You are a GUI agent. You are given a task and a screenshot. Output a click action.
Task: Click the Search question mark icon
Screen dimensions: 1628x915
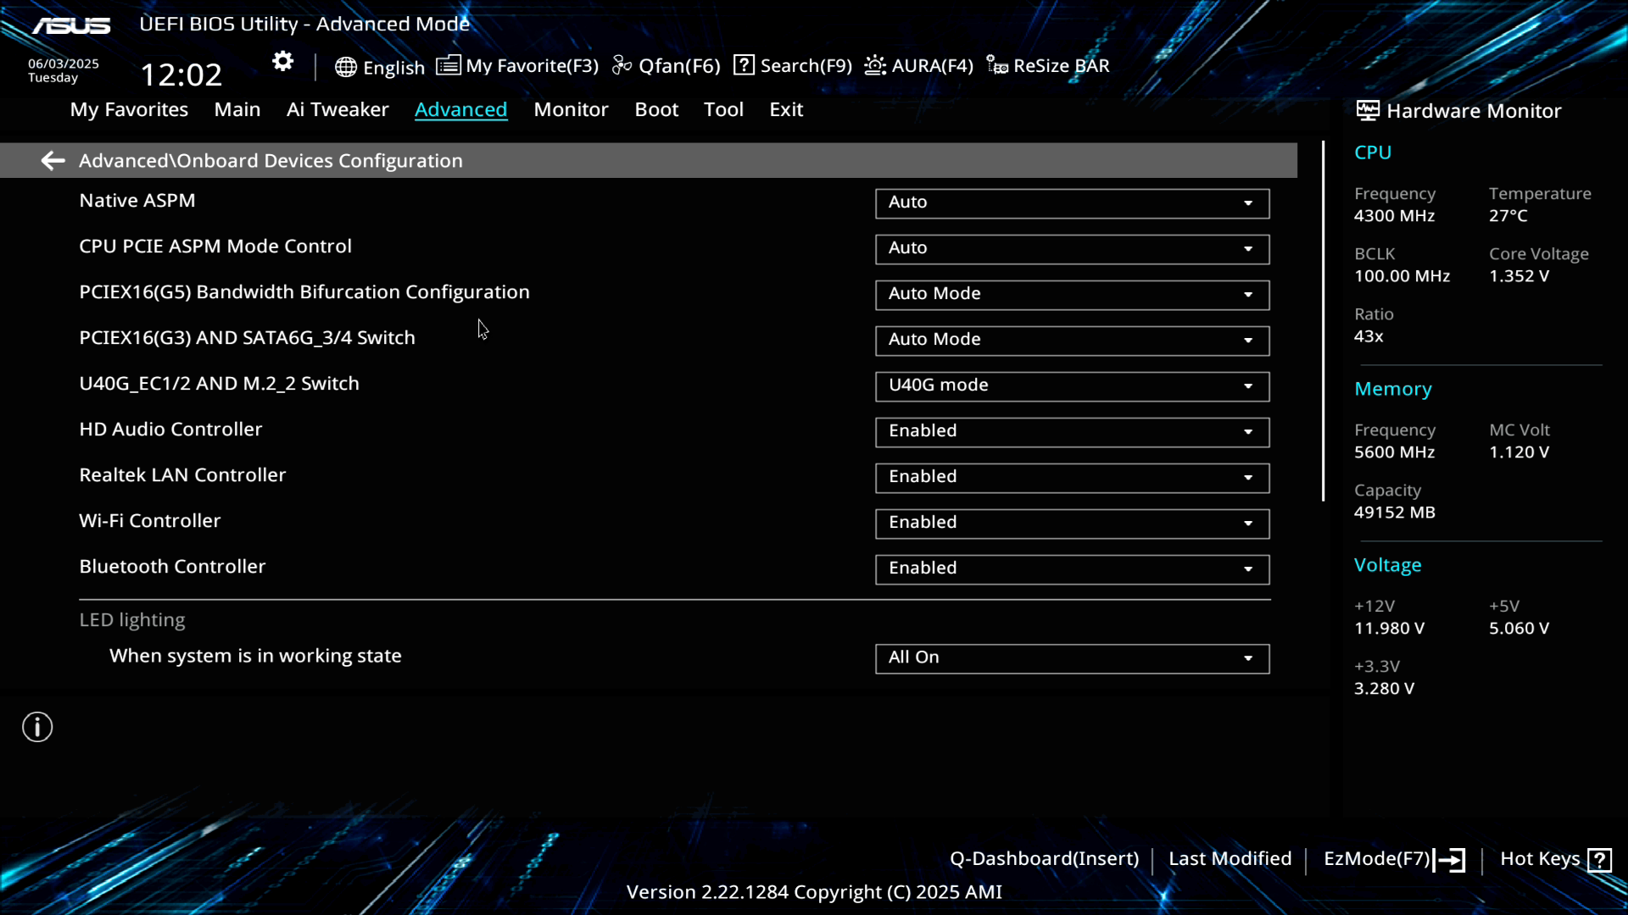[x=744, y=65]
